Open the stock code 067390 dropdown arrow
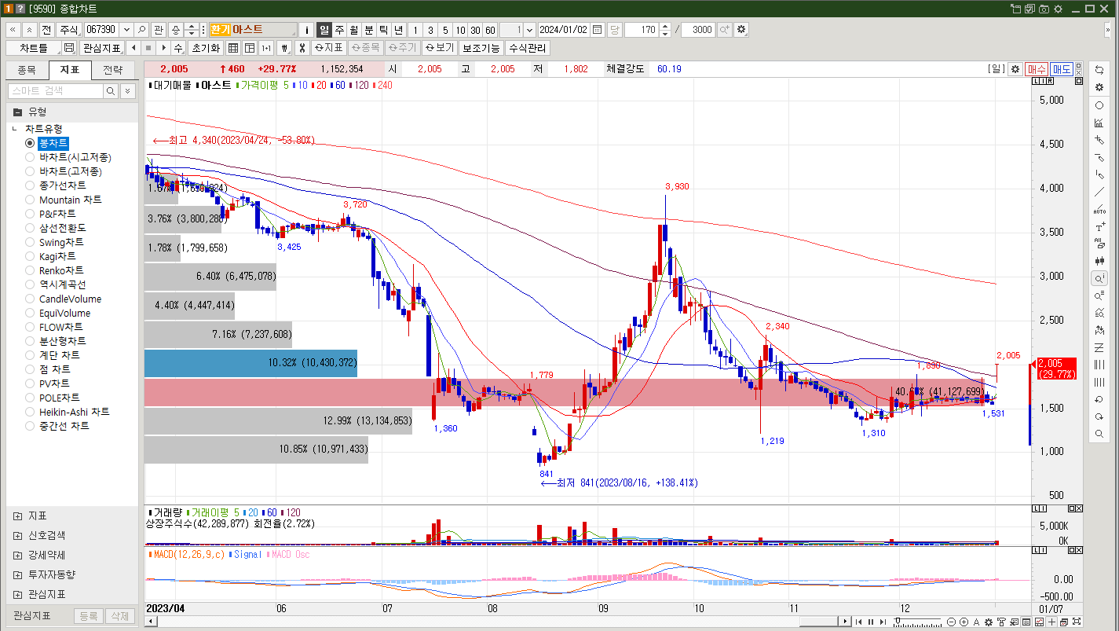The image size is (1119, 631). (126, 30)
